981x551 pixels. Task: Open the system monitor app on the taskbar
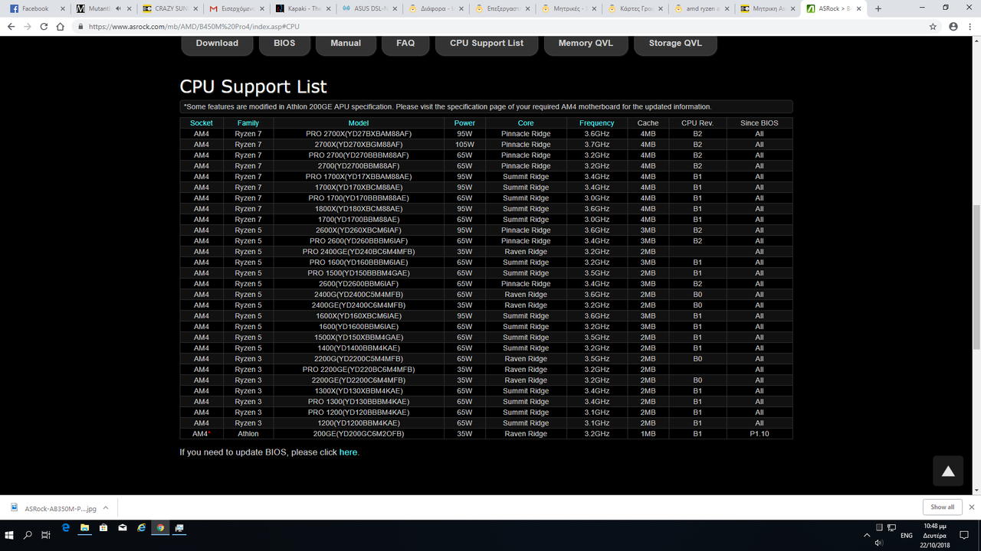179,528
